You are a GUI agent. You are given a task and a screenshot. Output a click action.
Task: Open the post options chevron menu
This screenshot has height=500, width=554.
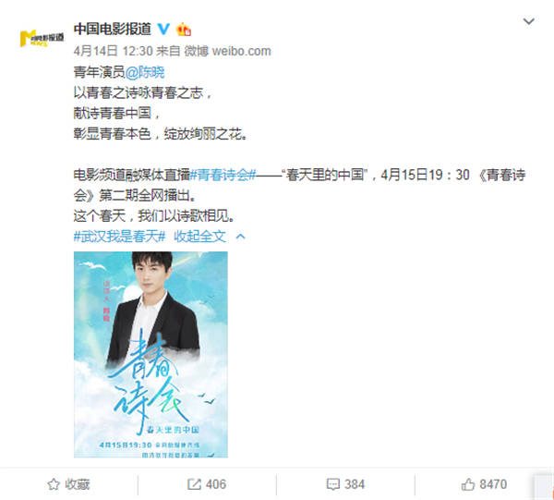(x=528, y=21)
